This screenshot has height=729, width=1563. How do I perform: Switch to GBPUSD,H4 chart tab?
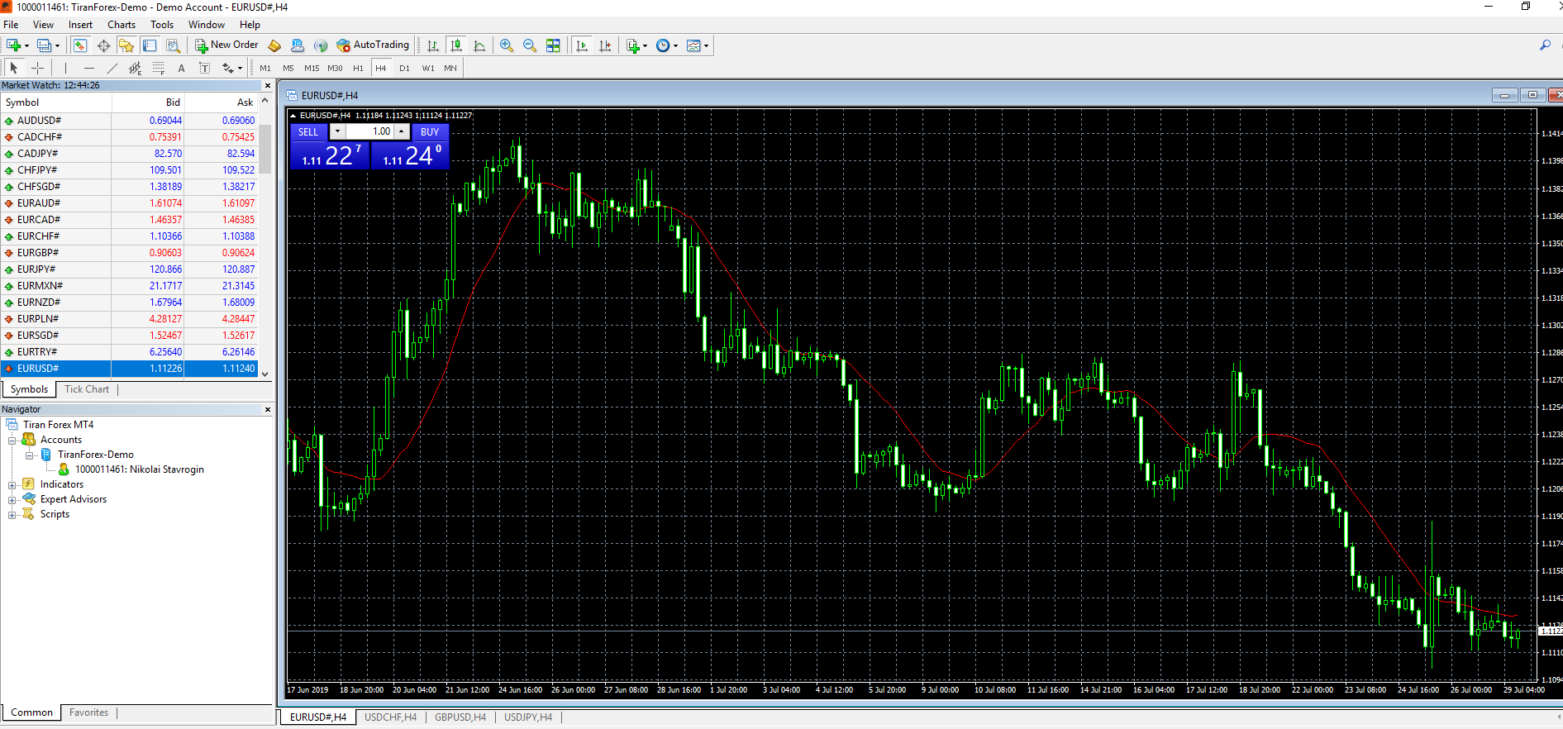tap(460, 717)
